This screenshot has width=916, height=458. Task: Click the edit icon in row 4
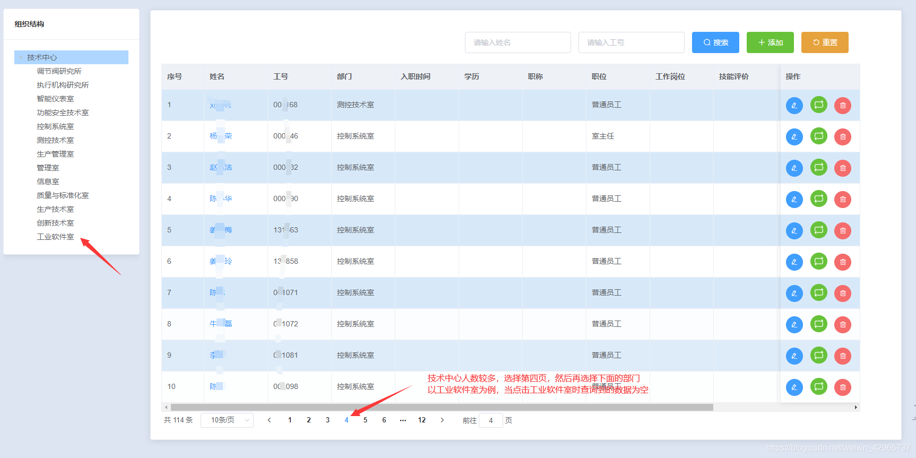coord(794,200)
